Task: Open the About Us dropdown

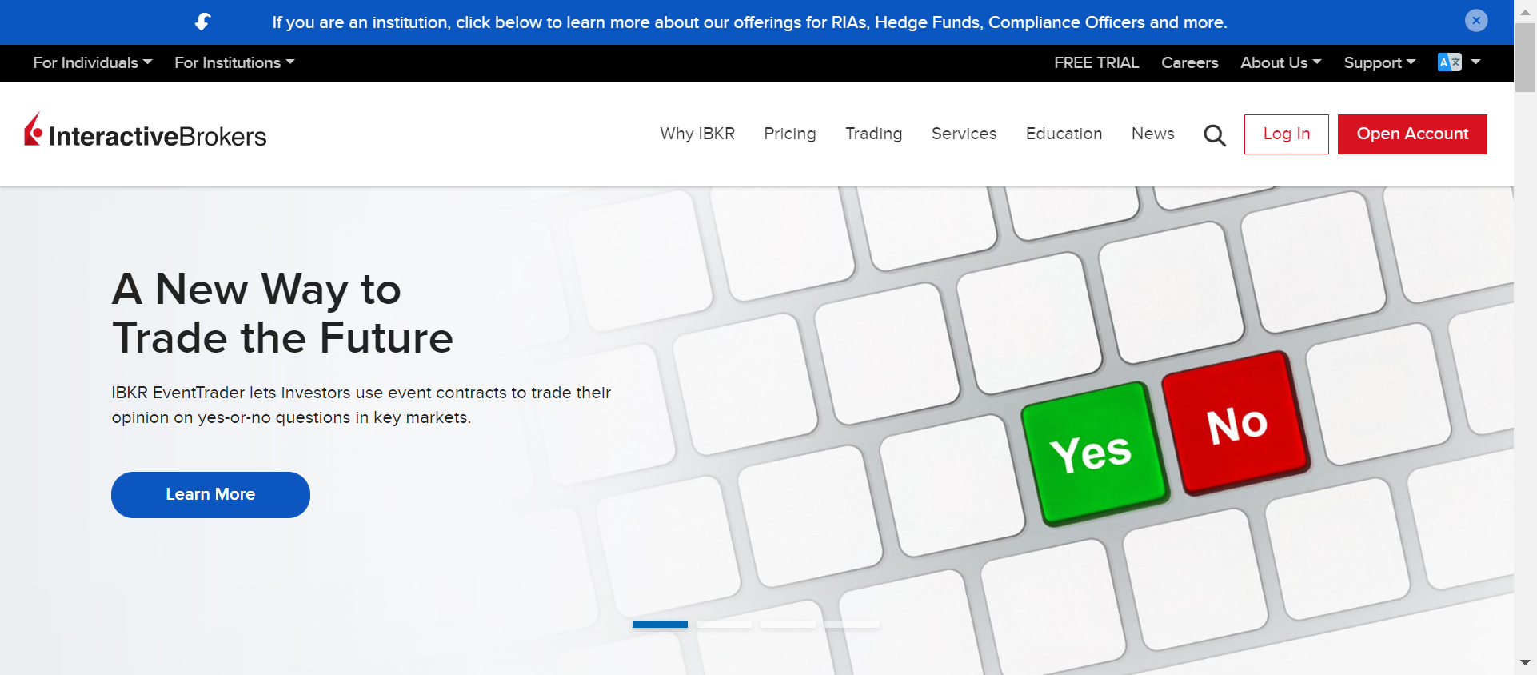Action: pos(1281,62)
